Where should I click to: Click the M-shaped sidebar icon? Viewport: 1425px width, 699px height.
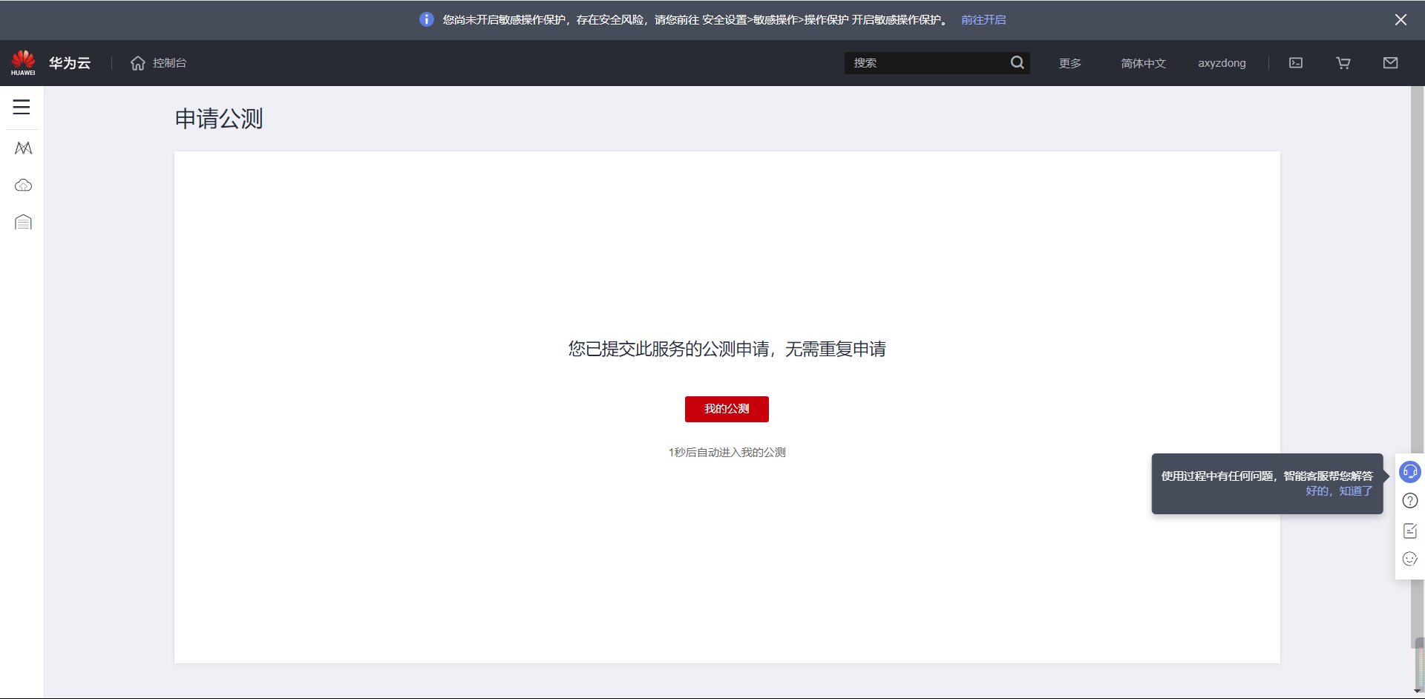tap(24, 148)
